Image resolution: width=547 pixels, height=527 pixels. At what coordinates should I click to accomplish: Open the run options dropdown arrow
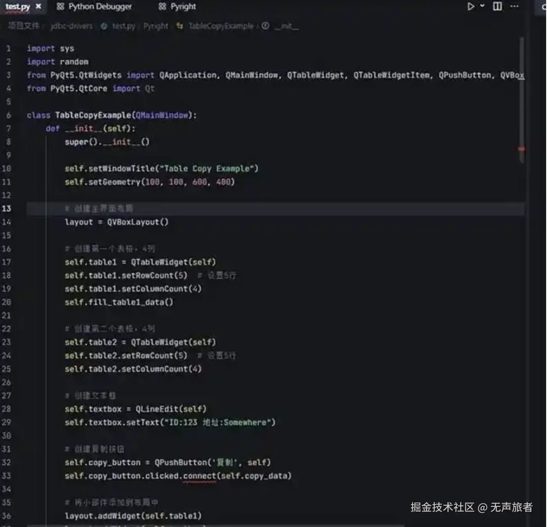point(482,6)
